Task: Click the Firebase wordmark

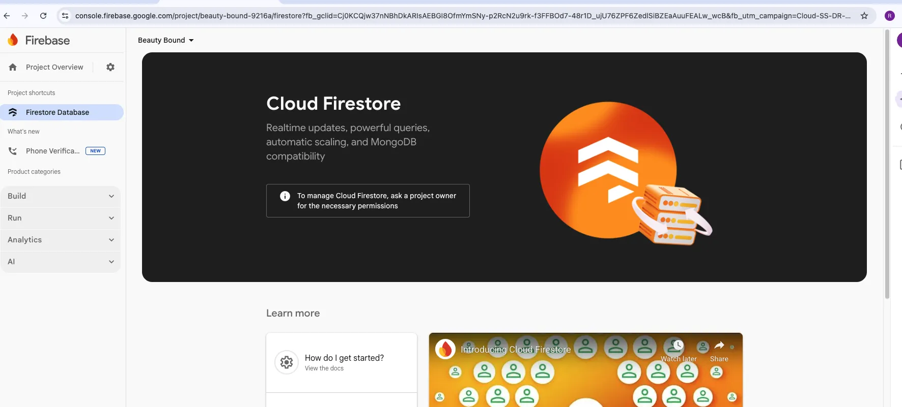Action: (x=47, y=40)
